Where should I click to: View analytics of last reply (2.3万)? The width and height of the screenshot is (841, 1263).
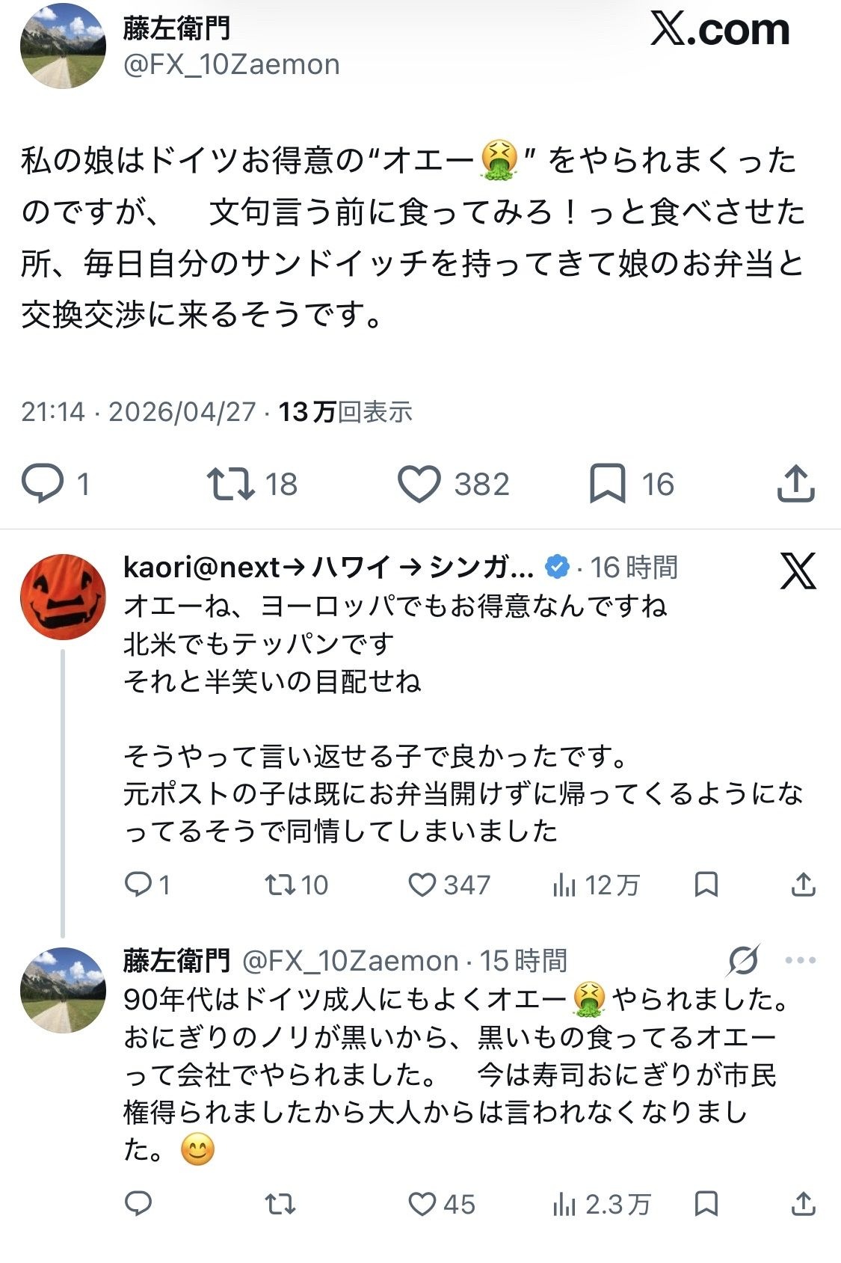564,1204
